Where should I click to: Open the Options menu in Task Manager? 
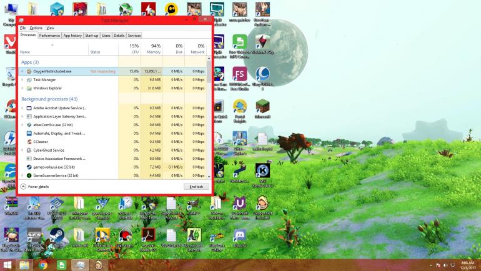click(36, 28)
